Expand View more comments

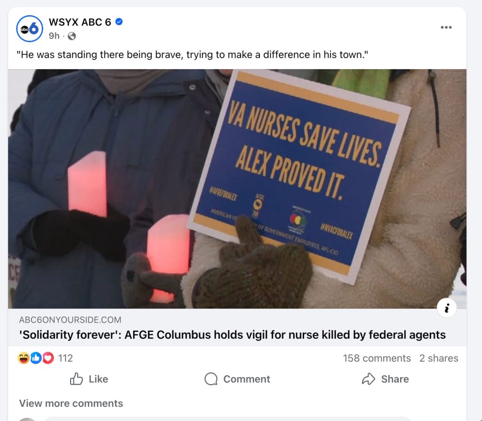71,404
